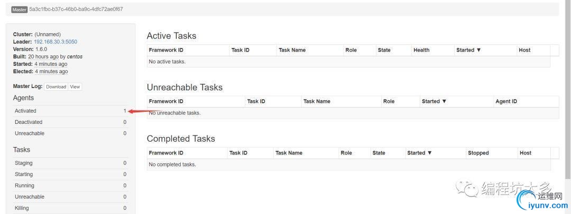Sort Active Tasks by Started column
This screenshot has height=214, width=571.
[x=468, y=50]
